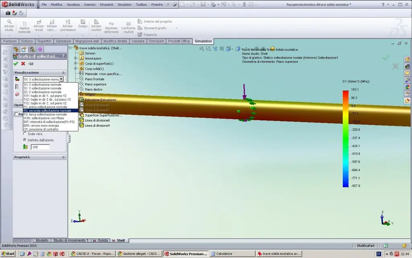412x258 pixels.
Task: Click Intento del progetto button
Action: click(155, 21)
